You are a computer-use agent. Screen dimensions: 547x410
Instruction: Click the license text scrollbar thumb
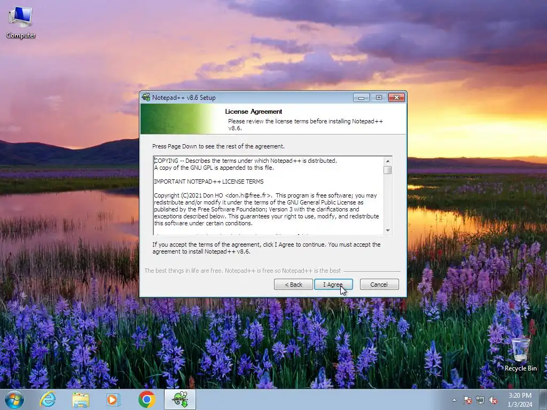tap(388, 170)
